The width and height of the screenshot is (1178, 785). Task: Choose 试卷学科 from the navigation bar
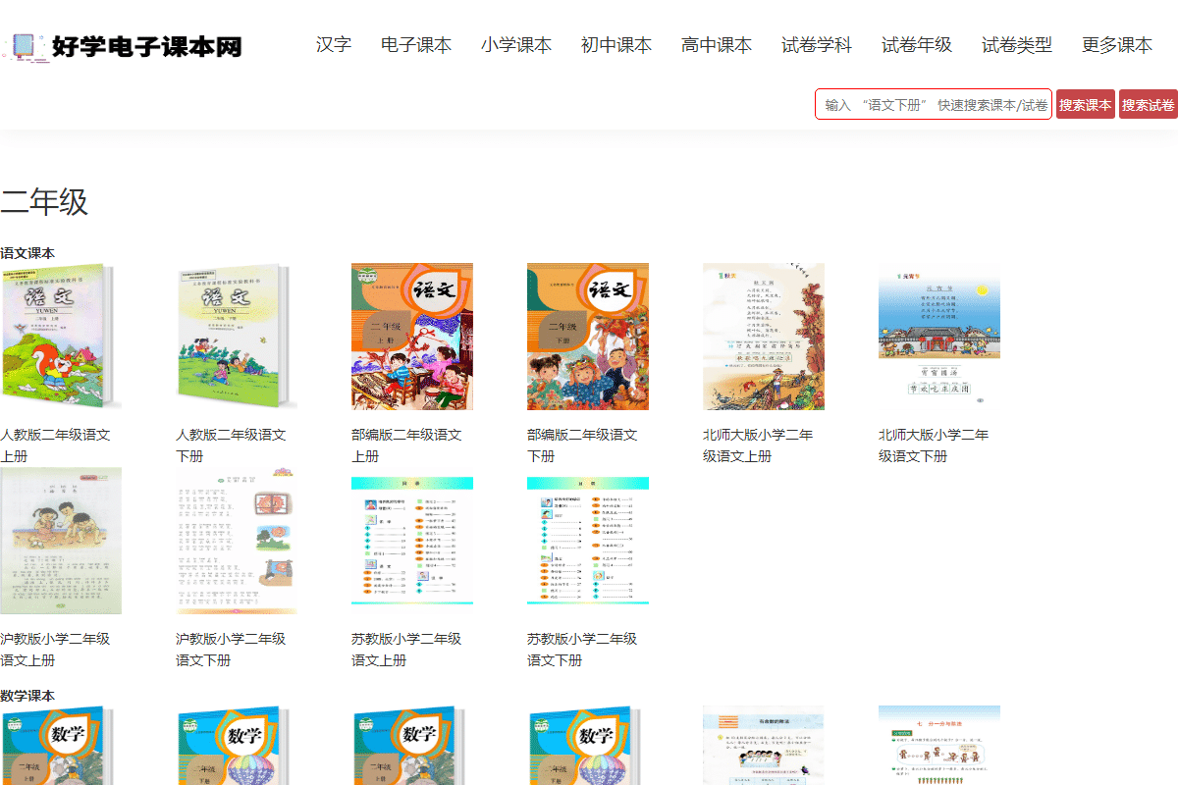pyautogui.click(x=817, y=45)
